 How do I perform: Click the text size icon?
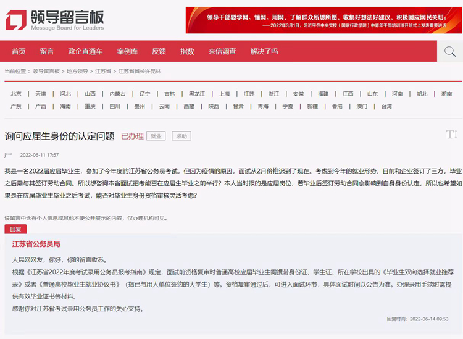(451, 135)
